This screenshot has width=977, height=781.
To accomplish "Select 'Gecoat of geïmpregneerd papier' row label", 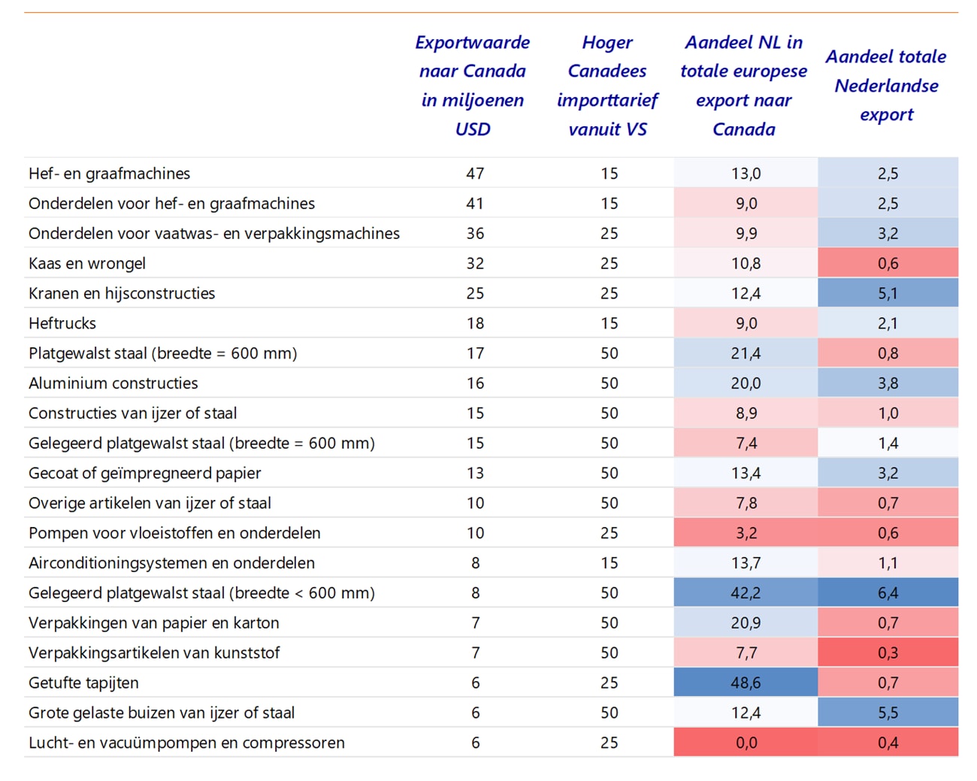I will tap(145, 474).
